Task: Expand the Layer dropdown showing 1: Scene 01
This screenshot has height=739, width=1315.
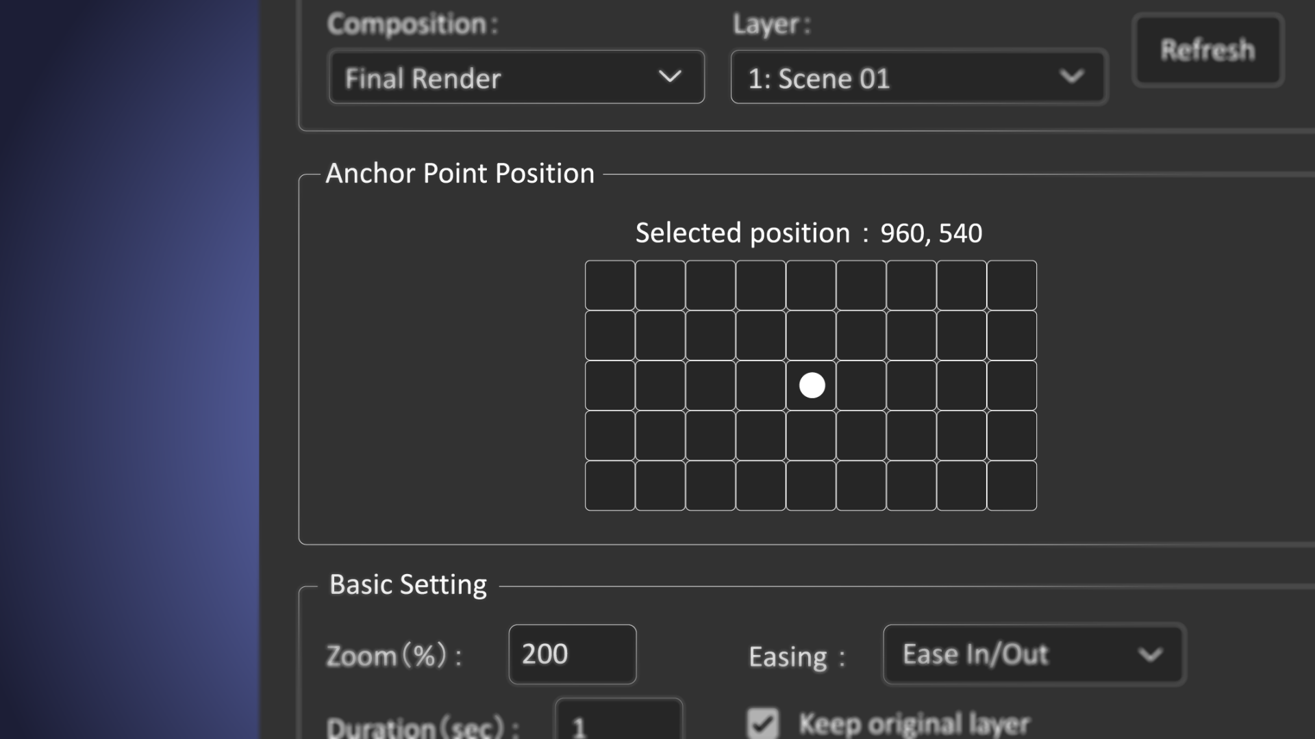Action: (x=918, y=77)
